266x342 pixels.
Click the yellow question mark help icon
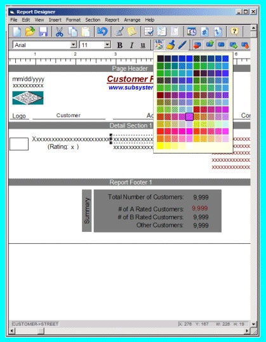[x=234, y=32]
